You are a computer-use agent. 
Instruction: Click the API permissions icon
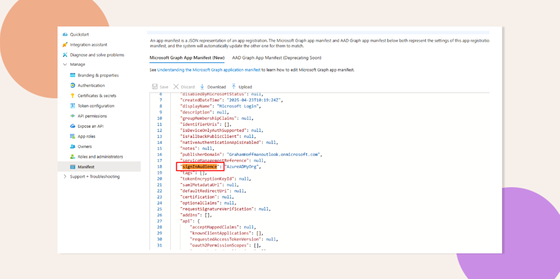(x=73, y=116)
